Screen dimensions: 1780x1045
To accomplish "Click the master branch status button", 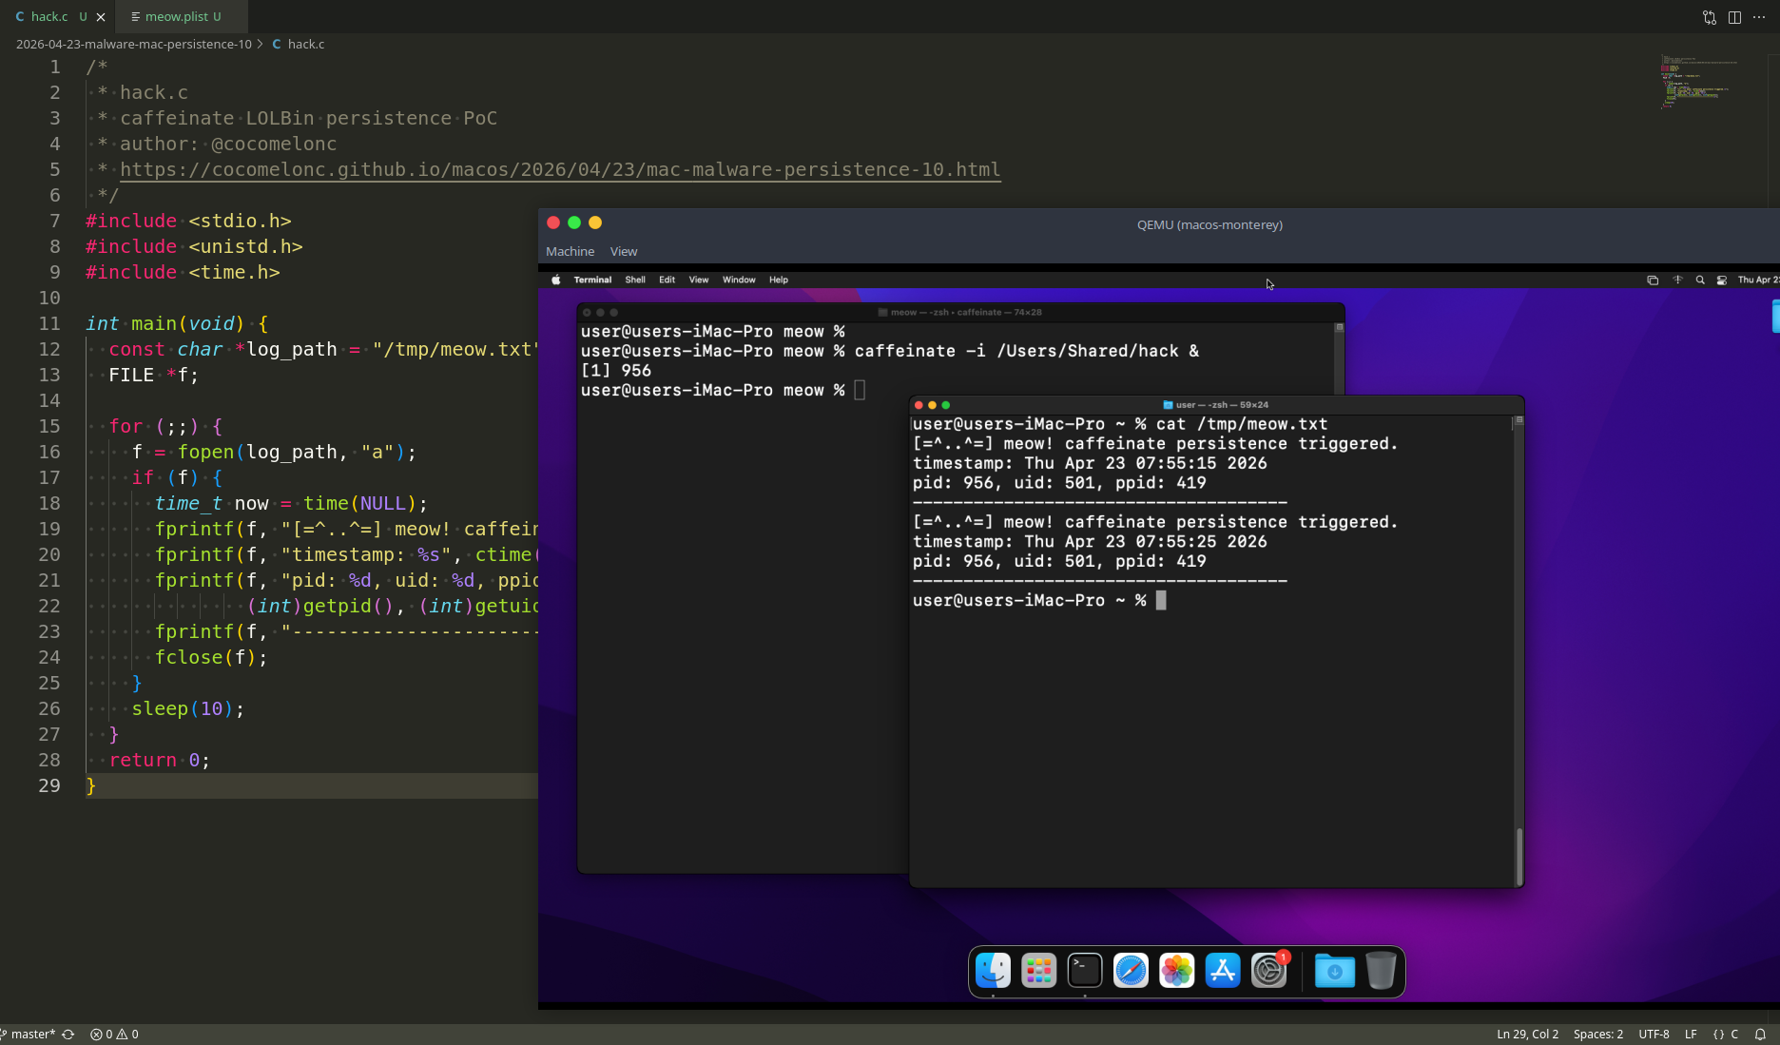I will pyautogui.click(x=33, y=1034).
